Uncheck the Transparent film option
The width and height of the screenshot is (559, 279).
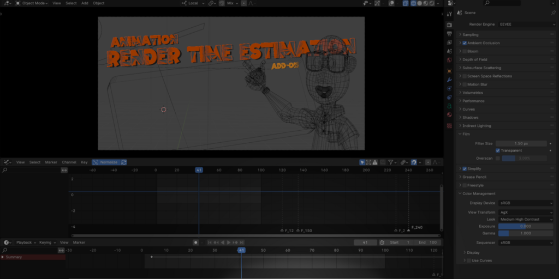(x=498, y=150)
